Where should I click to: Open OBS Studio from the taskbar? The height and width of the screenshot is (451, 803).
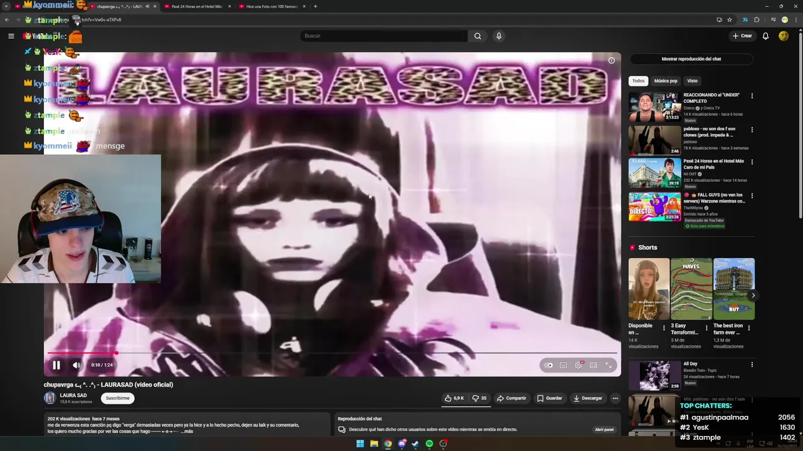tap(443, 443)
